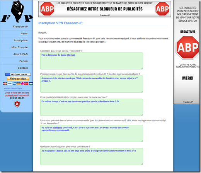
Task: Click the Désactivez votre bloqueur de publicités banner text
Action: 105,9
